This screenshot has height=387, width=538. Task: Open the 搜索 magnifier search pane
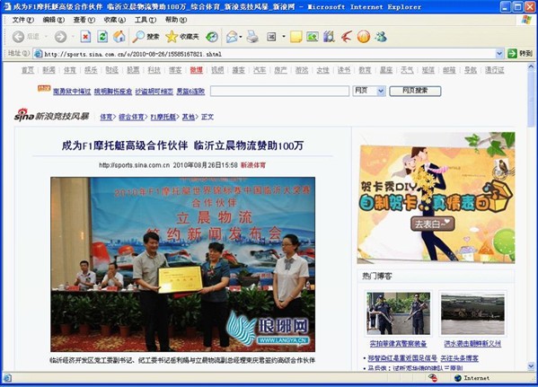[x=146, y=37]
